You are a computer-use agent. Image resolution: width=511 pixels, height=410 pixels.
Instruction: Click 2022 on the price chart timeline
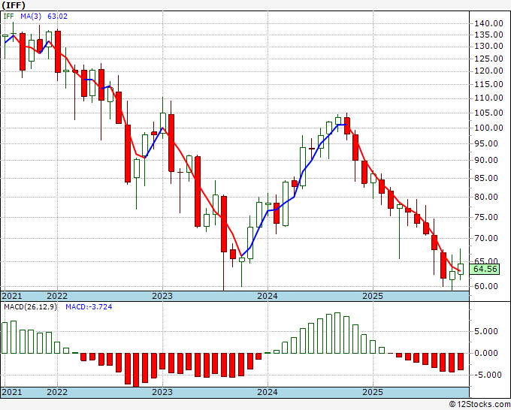pos(57,296)
